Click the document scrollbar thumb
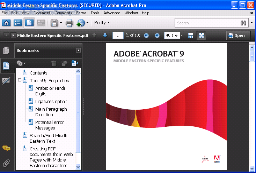256x173 pixels. pyautogui.click(x=252, y=56)
